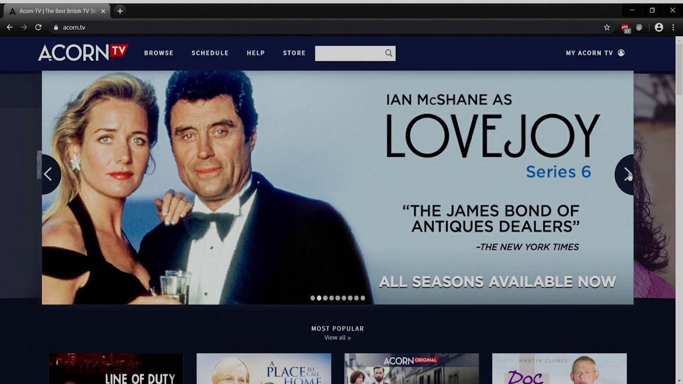Select the seventh carousel dot
683x384 pixels.
coord(350,298)
